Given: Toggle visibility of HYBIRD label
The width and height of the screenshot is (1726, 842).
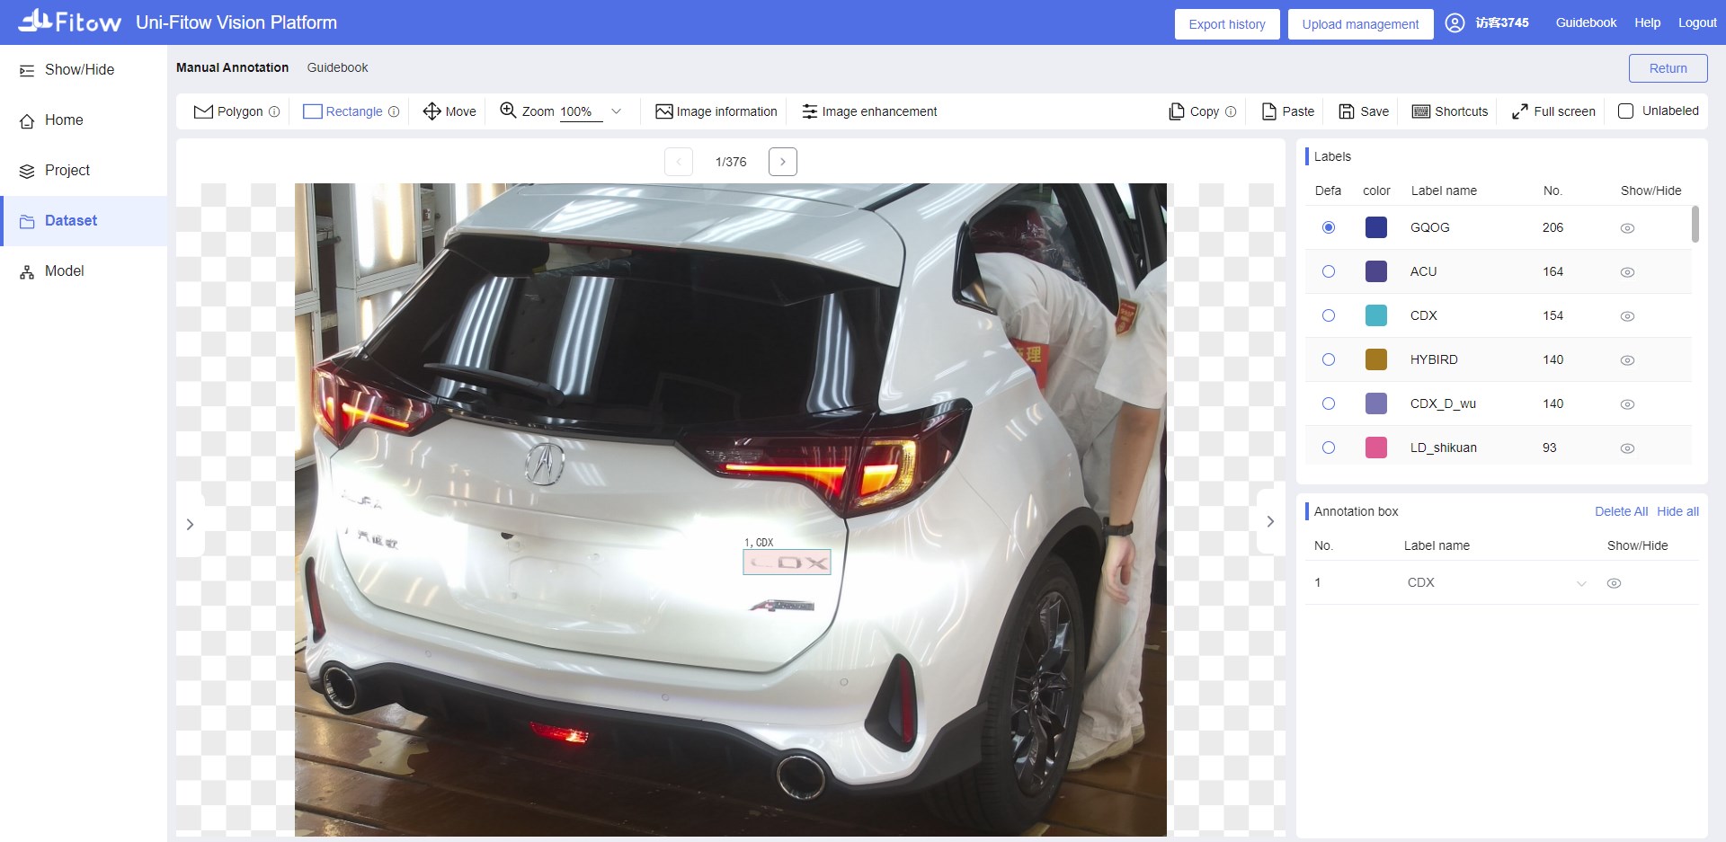Looking at the screenshot, I should coord(1627,360).
